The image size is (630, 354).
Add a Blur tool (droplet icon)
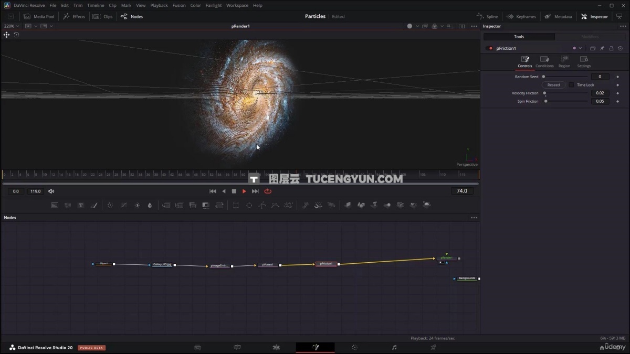point(150,205)
